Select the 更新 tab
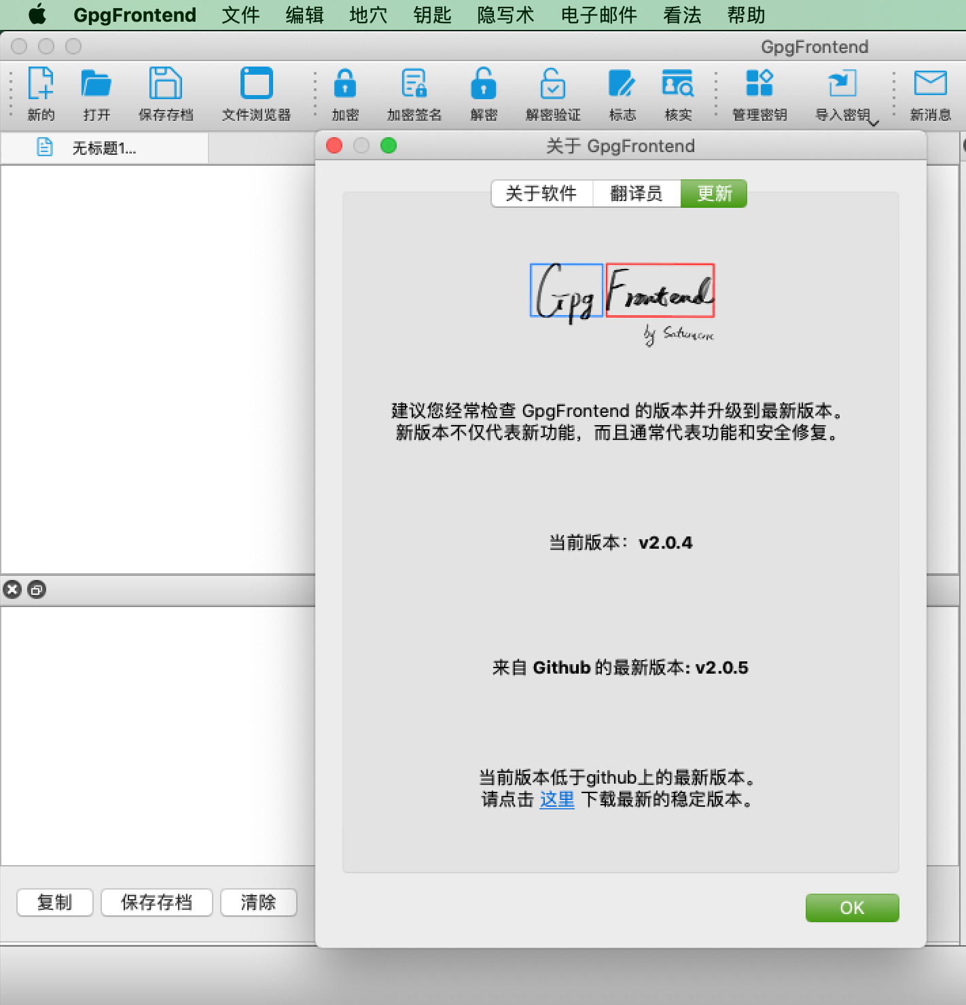Image resolution: width=966 pixels, height=1005 pixels. tap(714, 194)
